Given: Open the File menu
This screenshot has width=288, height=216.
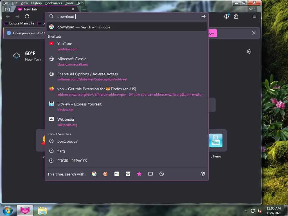Looking at the screenshot, I should (x=6, y=3).
